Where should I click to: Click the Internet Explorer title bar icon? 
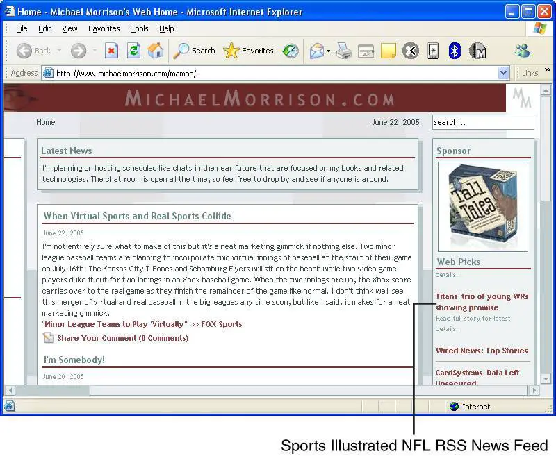point(9,11)
